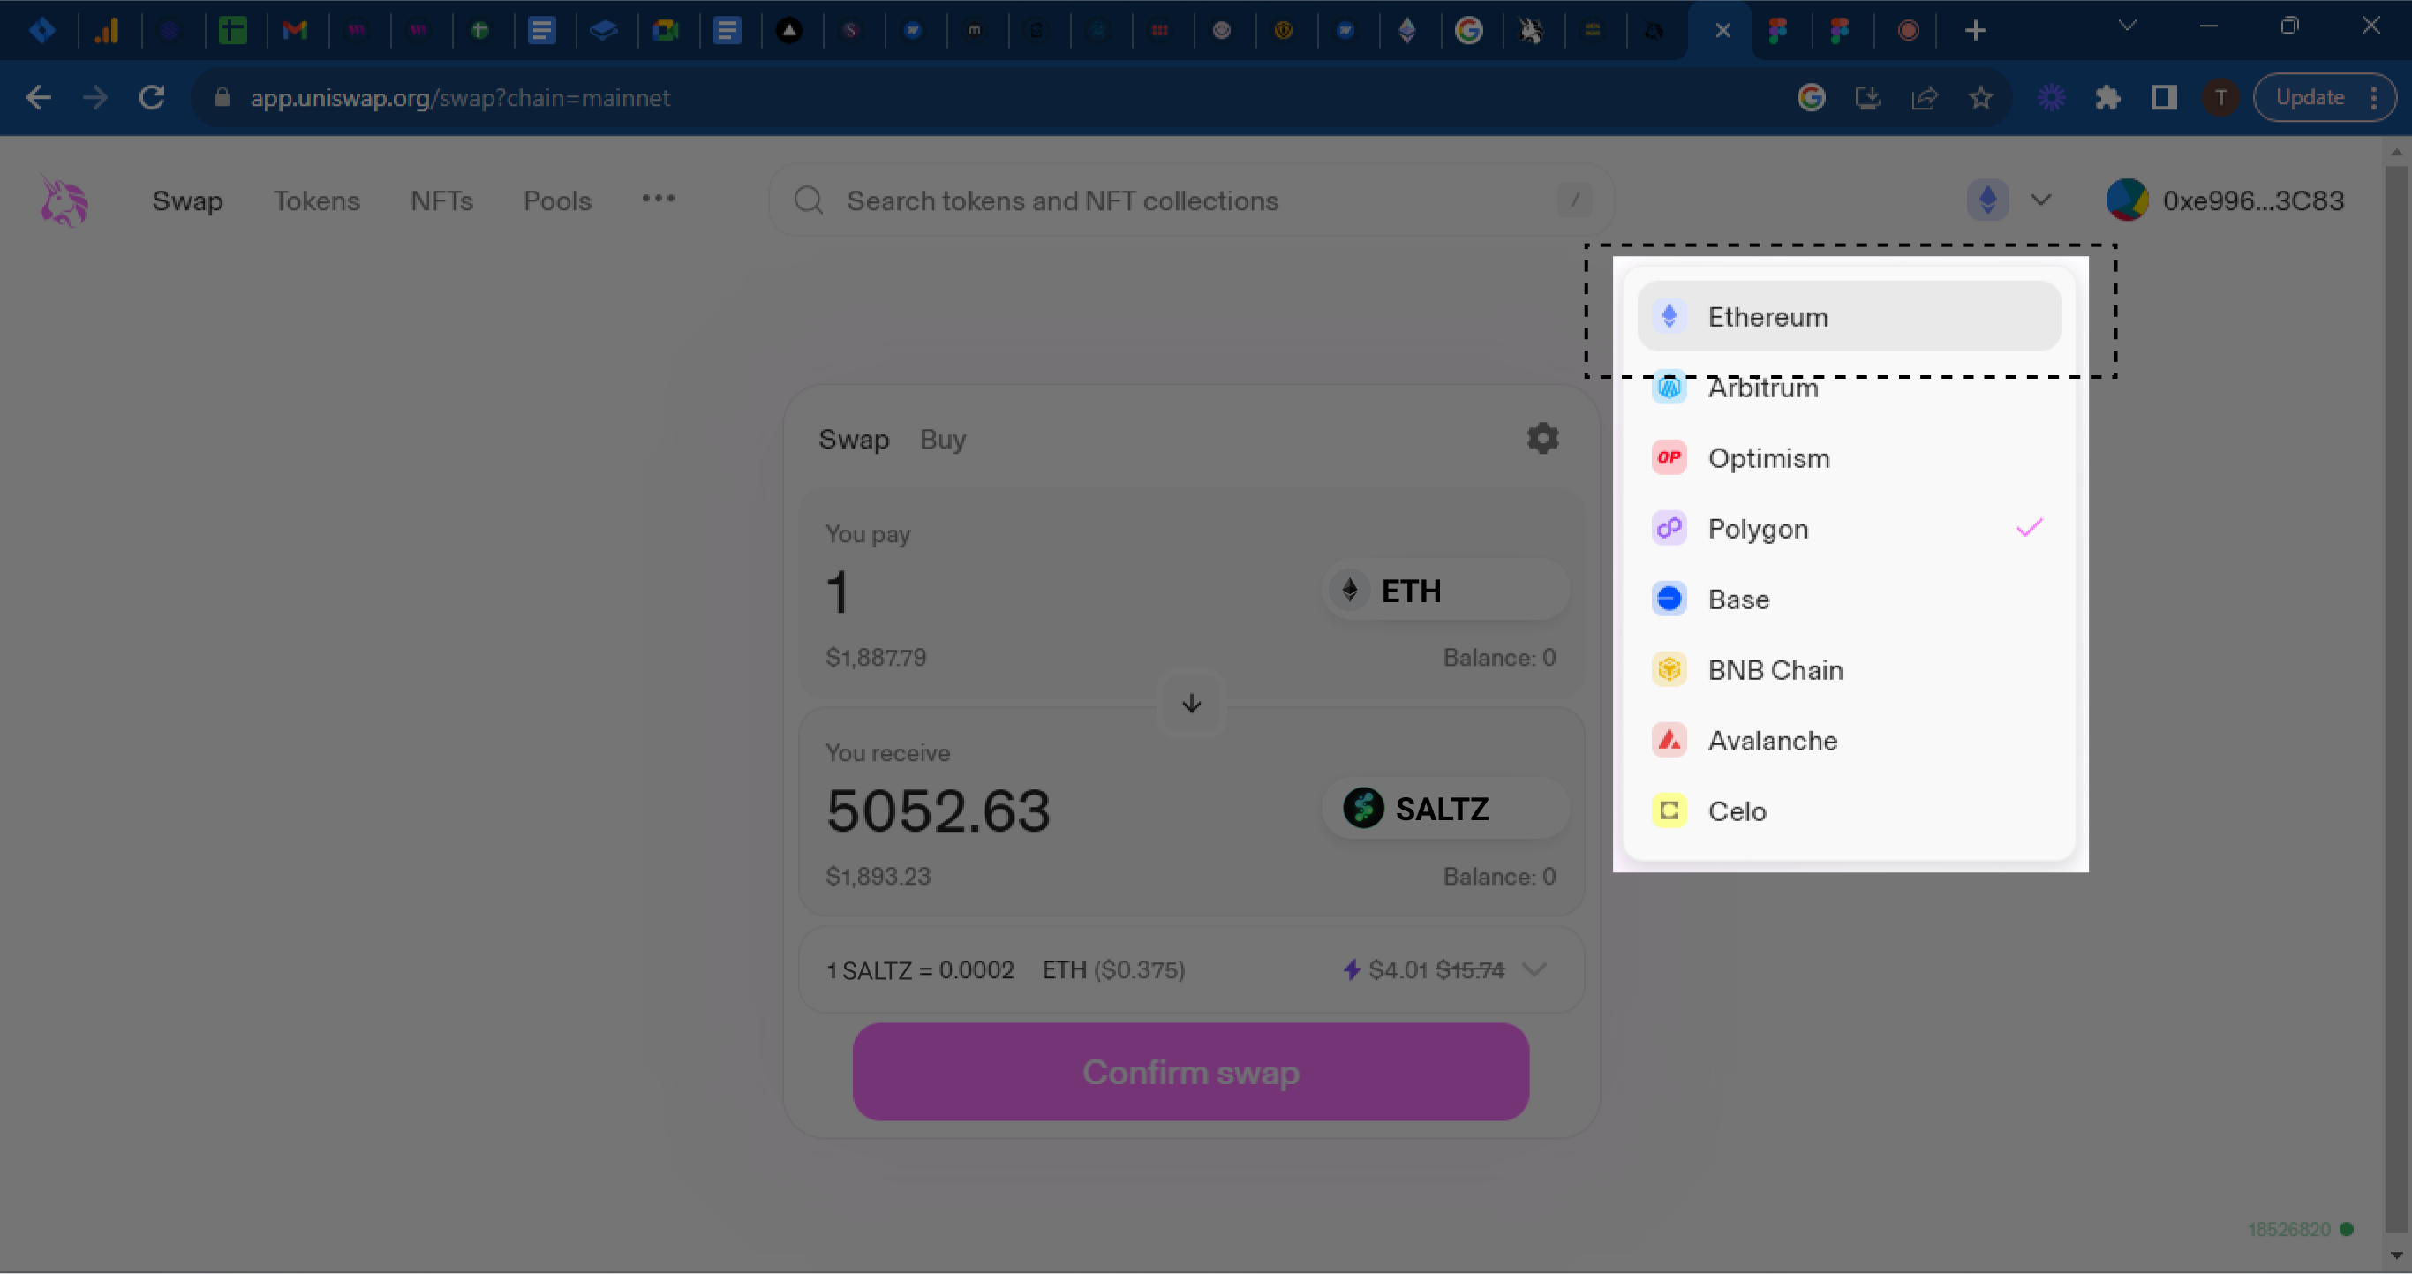Switch to the Buy tab

click(x=942, y=439)
